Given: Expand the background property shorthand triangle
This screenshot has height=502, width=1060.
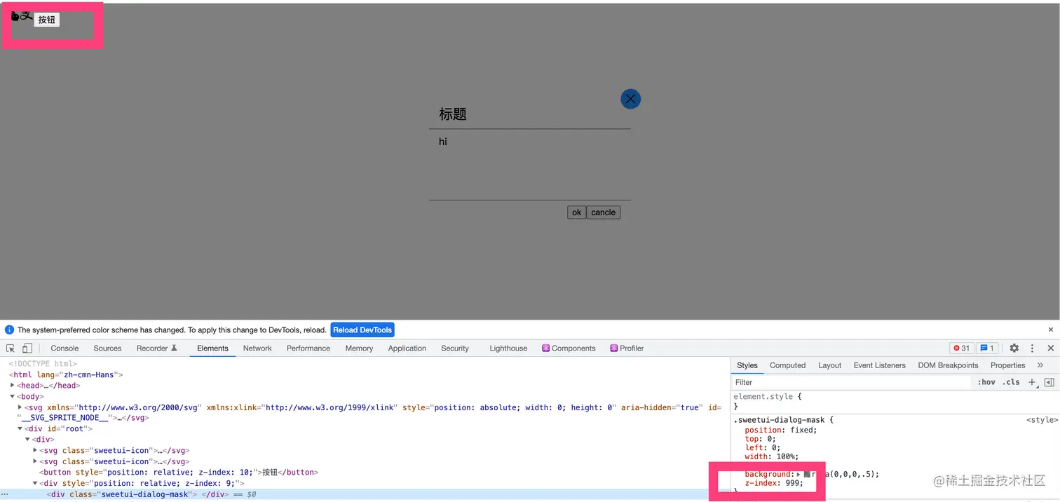Looking at the screenshot, I should [799, 475].
